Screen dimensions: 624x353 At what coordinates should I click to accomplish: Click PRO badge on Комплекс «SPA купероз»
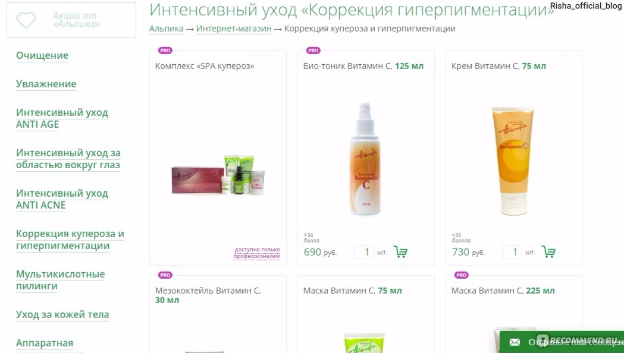pos(165,51)
